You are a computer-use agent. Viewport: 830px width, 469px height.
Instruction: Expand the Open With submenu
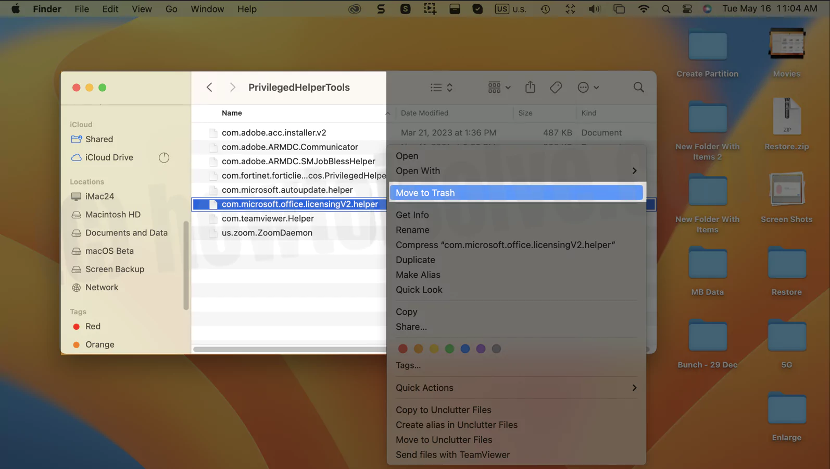515,171
